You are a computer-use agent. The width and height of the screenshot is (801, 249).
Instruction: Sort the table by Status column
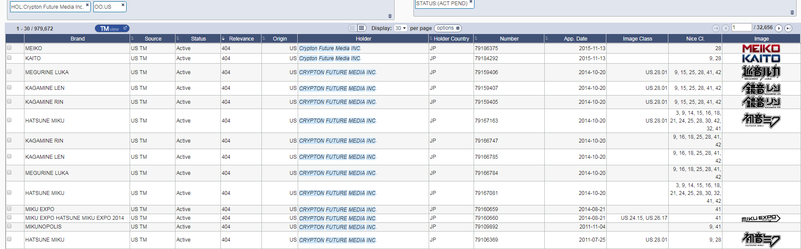198,39
